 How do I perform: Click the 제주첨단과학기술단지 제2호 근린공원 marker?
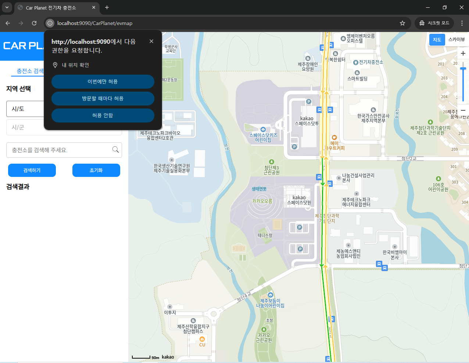[430, 122]
